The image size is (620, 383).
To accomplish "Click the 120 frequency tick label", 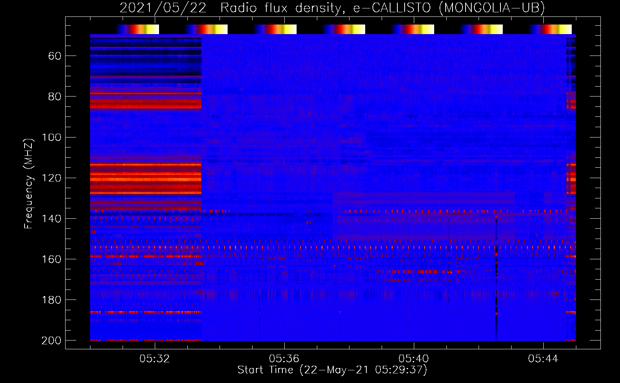I will [x=51, y=178].
